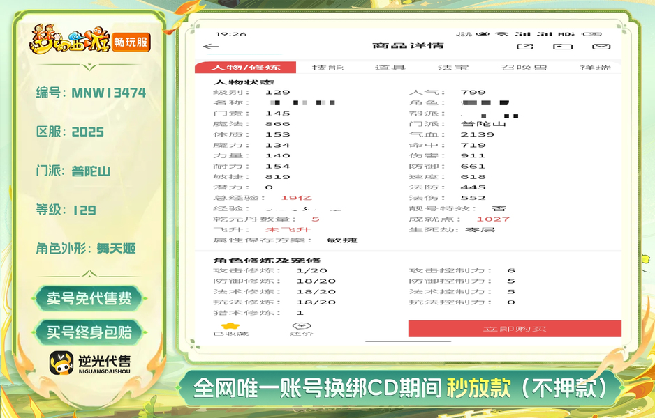Click the 人气 value 799

click(473, 93)
